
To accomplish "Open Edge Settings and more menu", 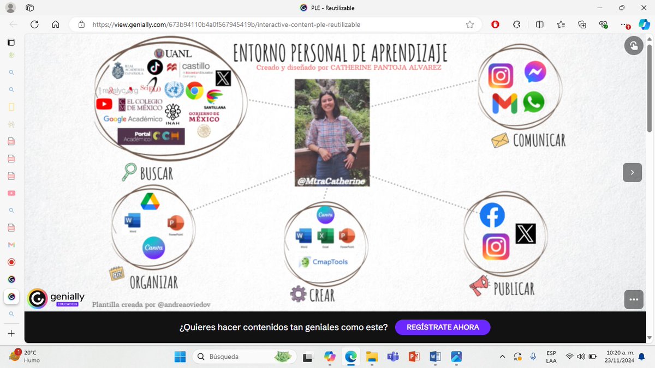I will 626,25.
